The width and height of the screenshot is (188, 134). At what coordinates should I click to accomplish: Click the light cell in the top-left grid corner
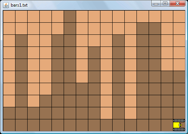(x=9, y=16)
